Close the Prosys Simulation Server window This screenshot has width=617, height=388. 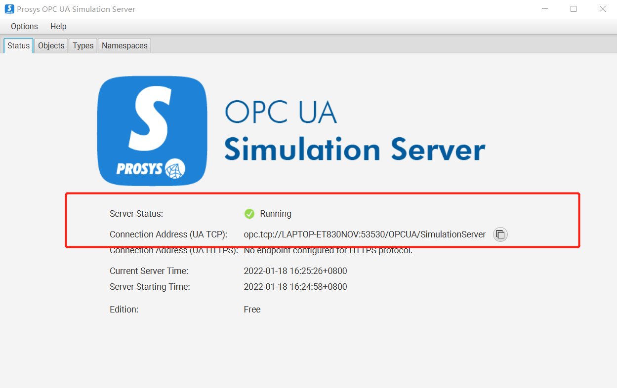[602, 9]
